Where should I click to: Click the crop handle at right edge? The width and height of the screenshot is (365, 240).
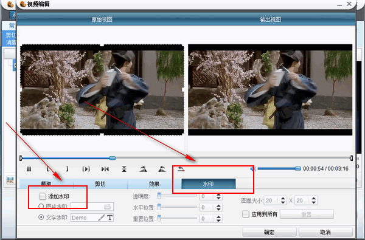tap(183, 89)
